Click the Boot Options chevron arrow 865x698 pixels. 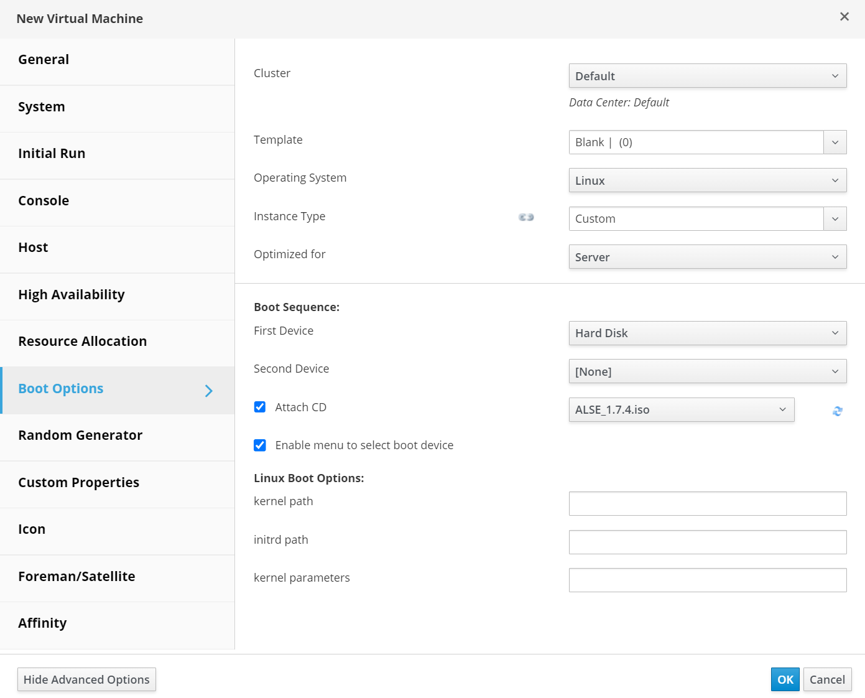(209, 391)
